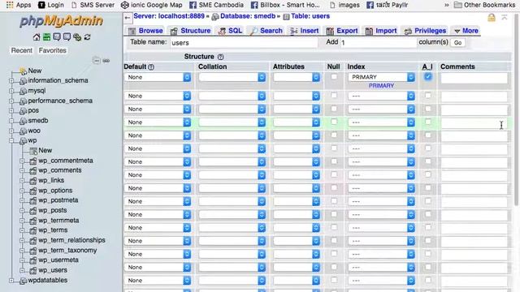Screen dimensions: 520x292
Task: Open the SQL tab
Action: (230, 31)
